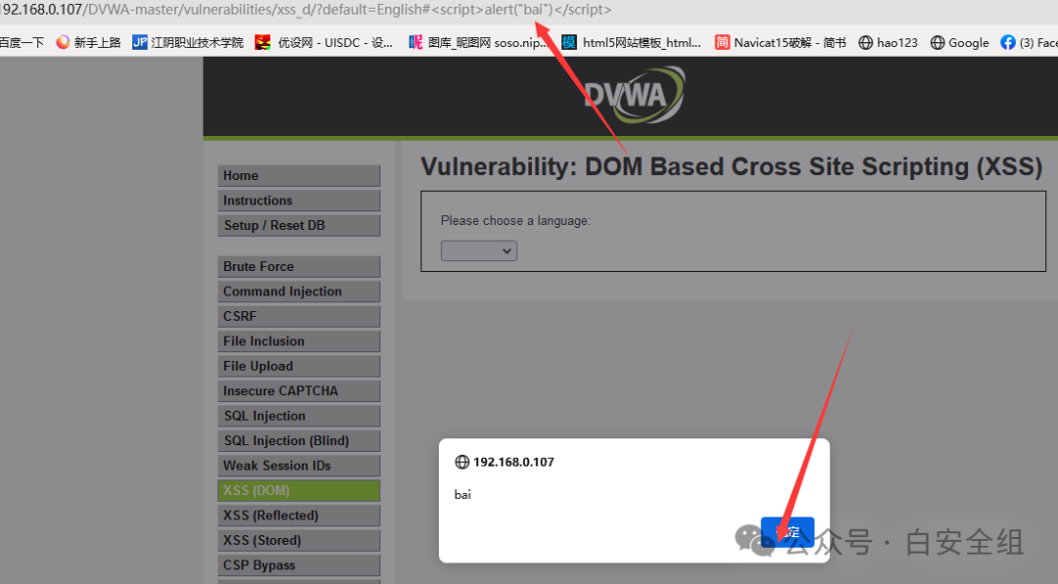This screenshot has width=1058, height=584.
Task: Select the Command Injection module
Action: click(x=299, y=291)
